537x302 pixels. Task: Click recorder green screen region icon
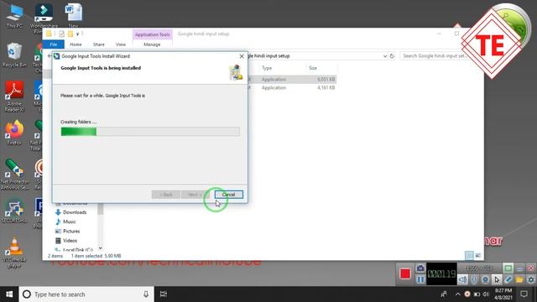pyautogui.click(x=508, y=268)
